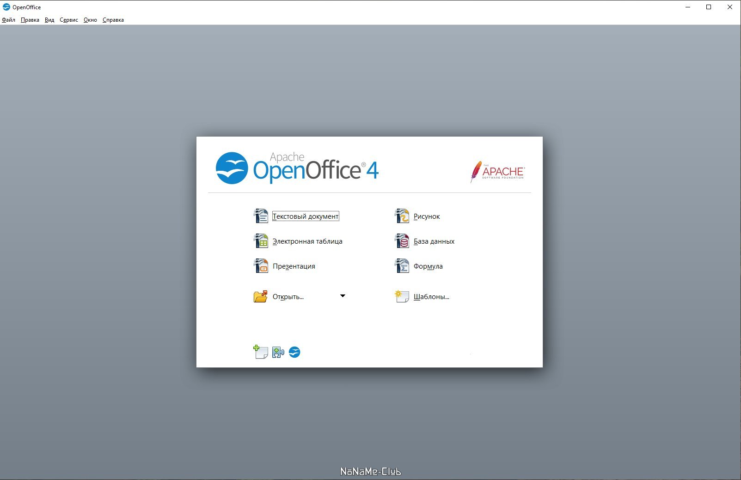Click the Text Document (Текстовый документ) icon
This screenshot has height=480, width=741.
point(261,216)
